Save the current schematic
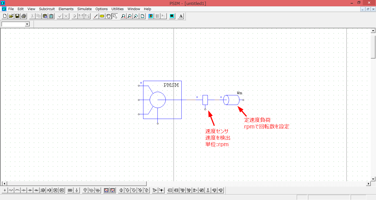 click(17, 16)
